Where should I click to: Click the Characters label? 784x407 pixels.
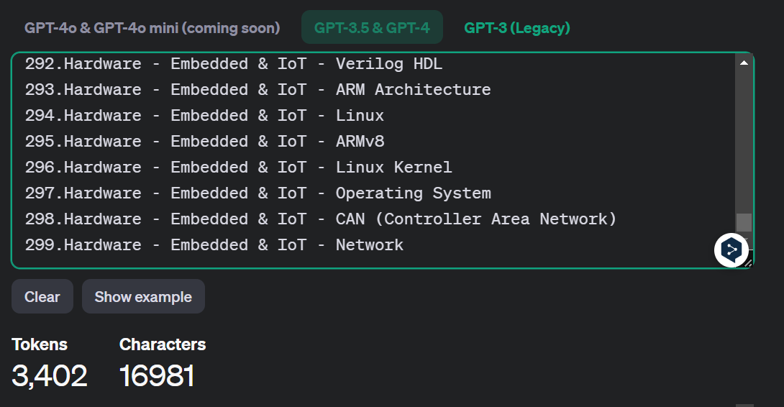point(163,344)
